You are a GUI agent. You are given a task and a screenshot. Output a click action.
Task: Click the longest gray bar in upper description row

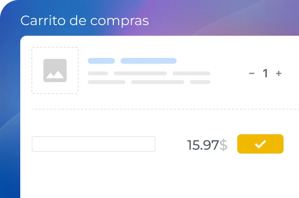140,73
